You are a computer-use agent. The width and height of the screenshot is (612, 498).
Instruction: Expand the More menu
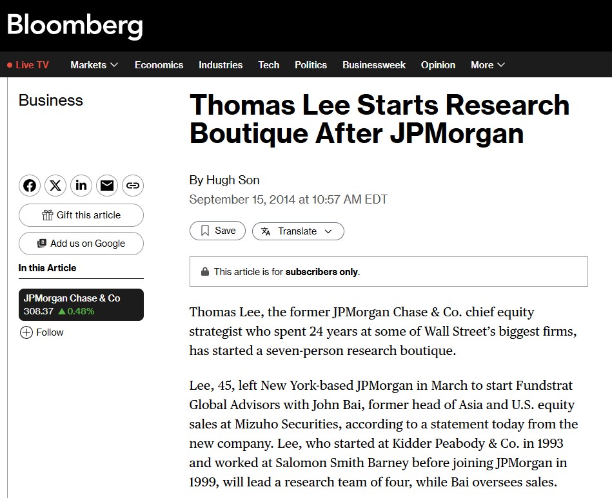click(x=488, y=65)
